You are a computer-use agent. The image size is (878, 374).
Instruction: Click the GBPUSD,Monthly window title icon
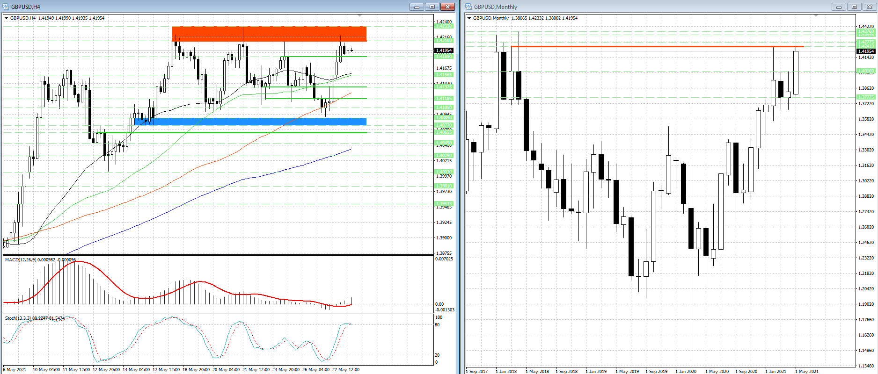(469, 7)
